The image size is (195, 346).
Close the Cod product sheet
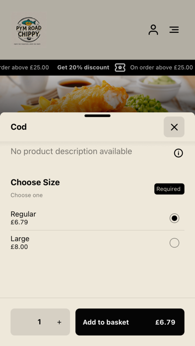[174, 127]
